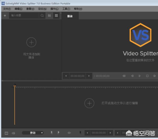
Task: Open the 文件(F) menu
Action: tap(7, 9)
